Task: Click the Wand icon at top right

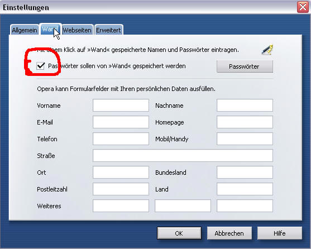Action: click(267, 50)
